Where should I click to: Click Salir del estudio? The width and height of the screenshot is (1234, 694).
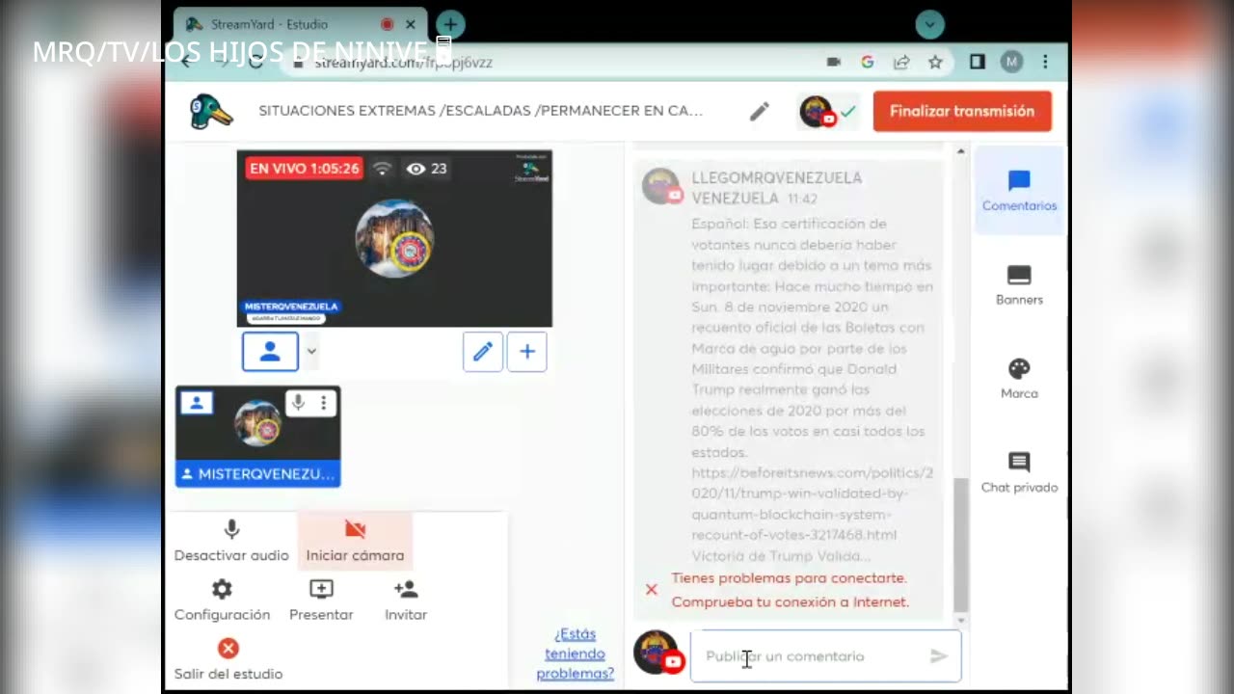pyautogui.click(x=228, y=659)
